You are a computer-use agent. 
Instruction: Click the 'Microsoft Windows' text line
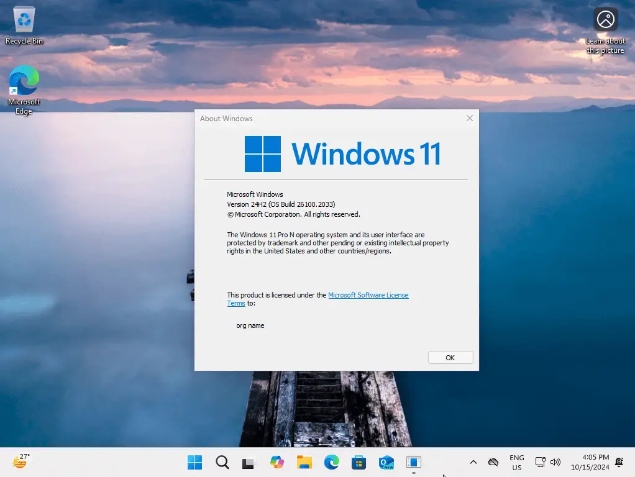tap(255, 194)
